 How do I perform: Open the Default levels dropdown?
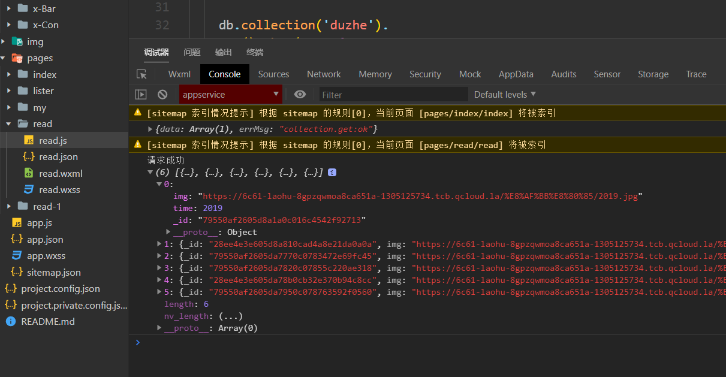click(505, 94)
